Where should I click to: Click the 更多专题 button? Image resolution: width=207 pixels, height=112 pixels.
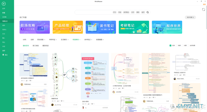tap(190, 17)
